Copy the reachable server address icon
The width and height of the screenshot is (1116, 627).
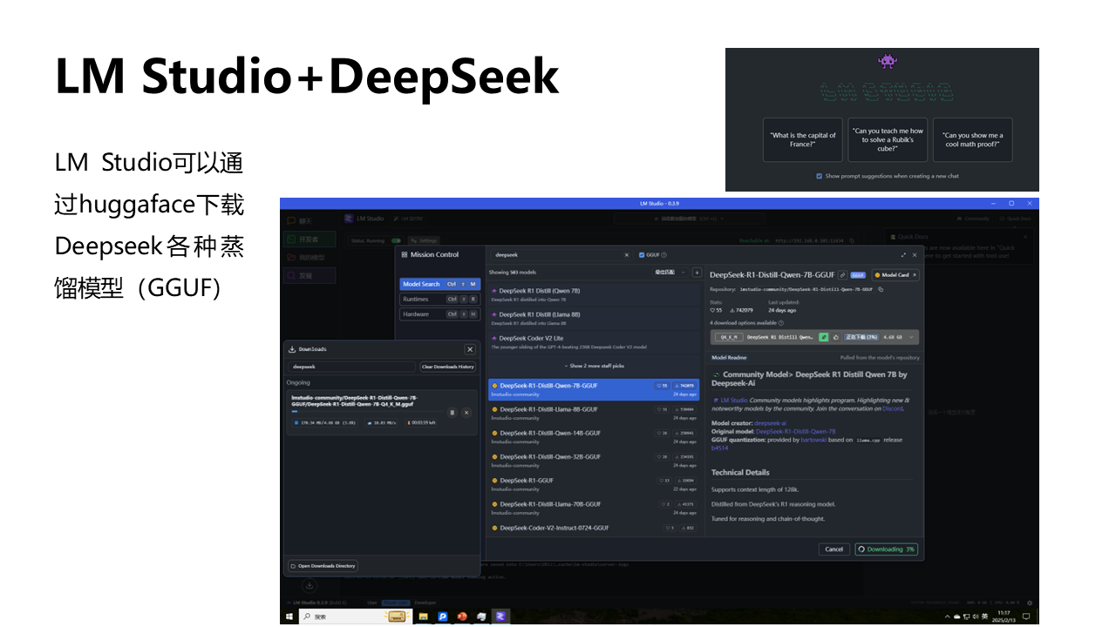click(x=852, y=240)
